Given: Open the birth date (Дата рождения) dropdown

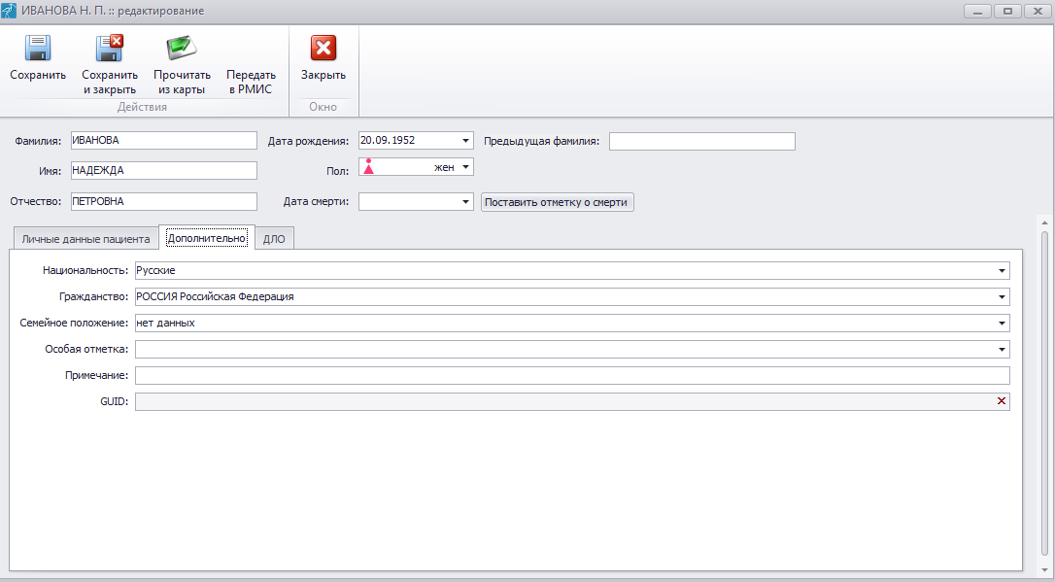Looking at the screenshot, I should (466, 141).
